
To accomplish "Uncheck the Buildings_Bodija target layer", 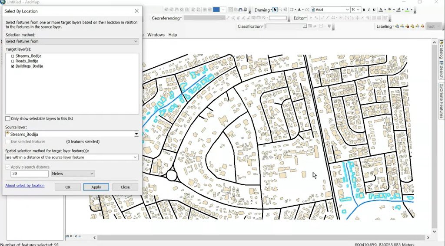I will 13,66.
